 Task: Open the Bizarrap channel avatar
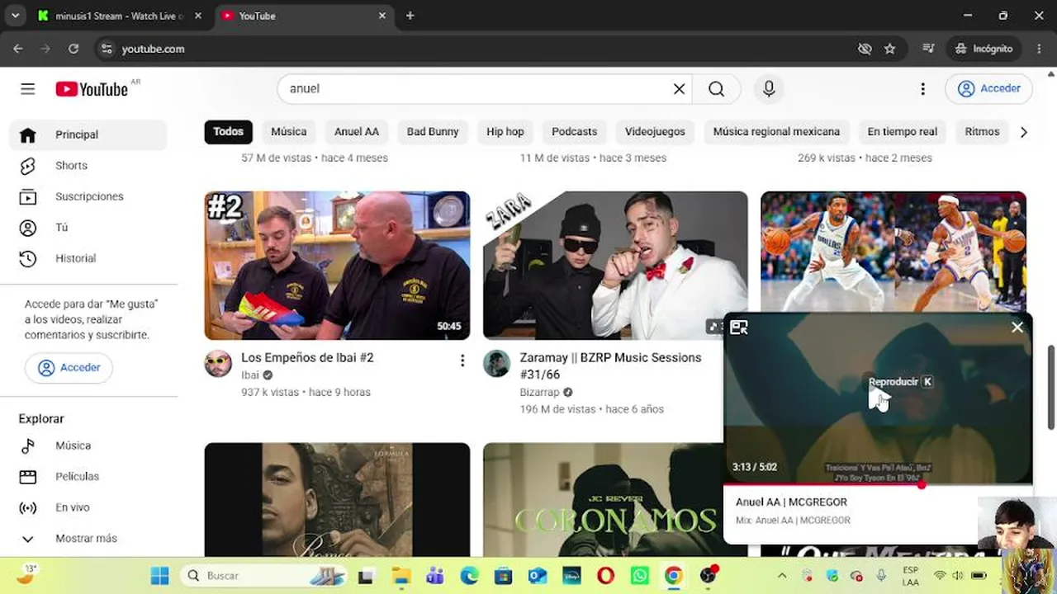496,364
